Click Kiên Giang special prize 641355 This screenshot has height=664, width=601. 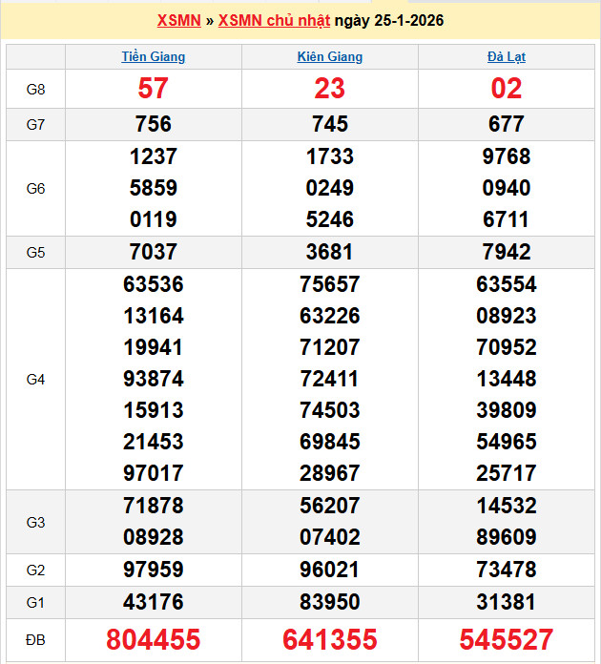point(330,638)
